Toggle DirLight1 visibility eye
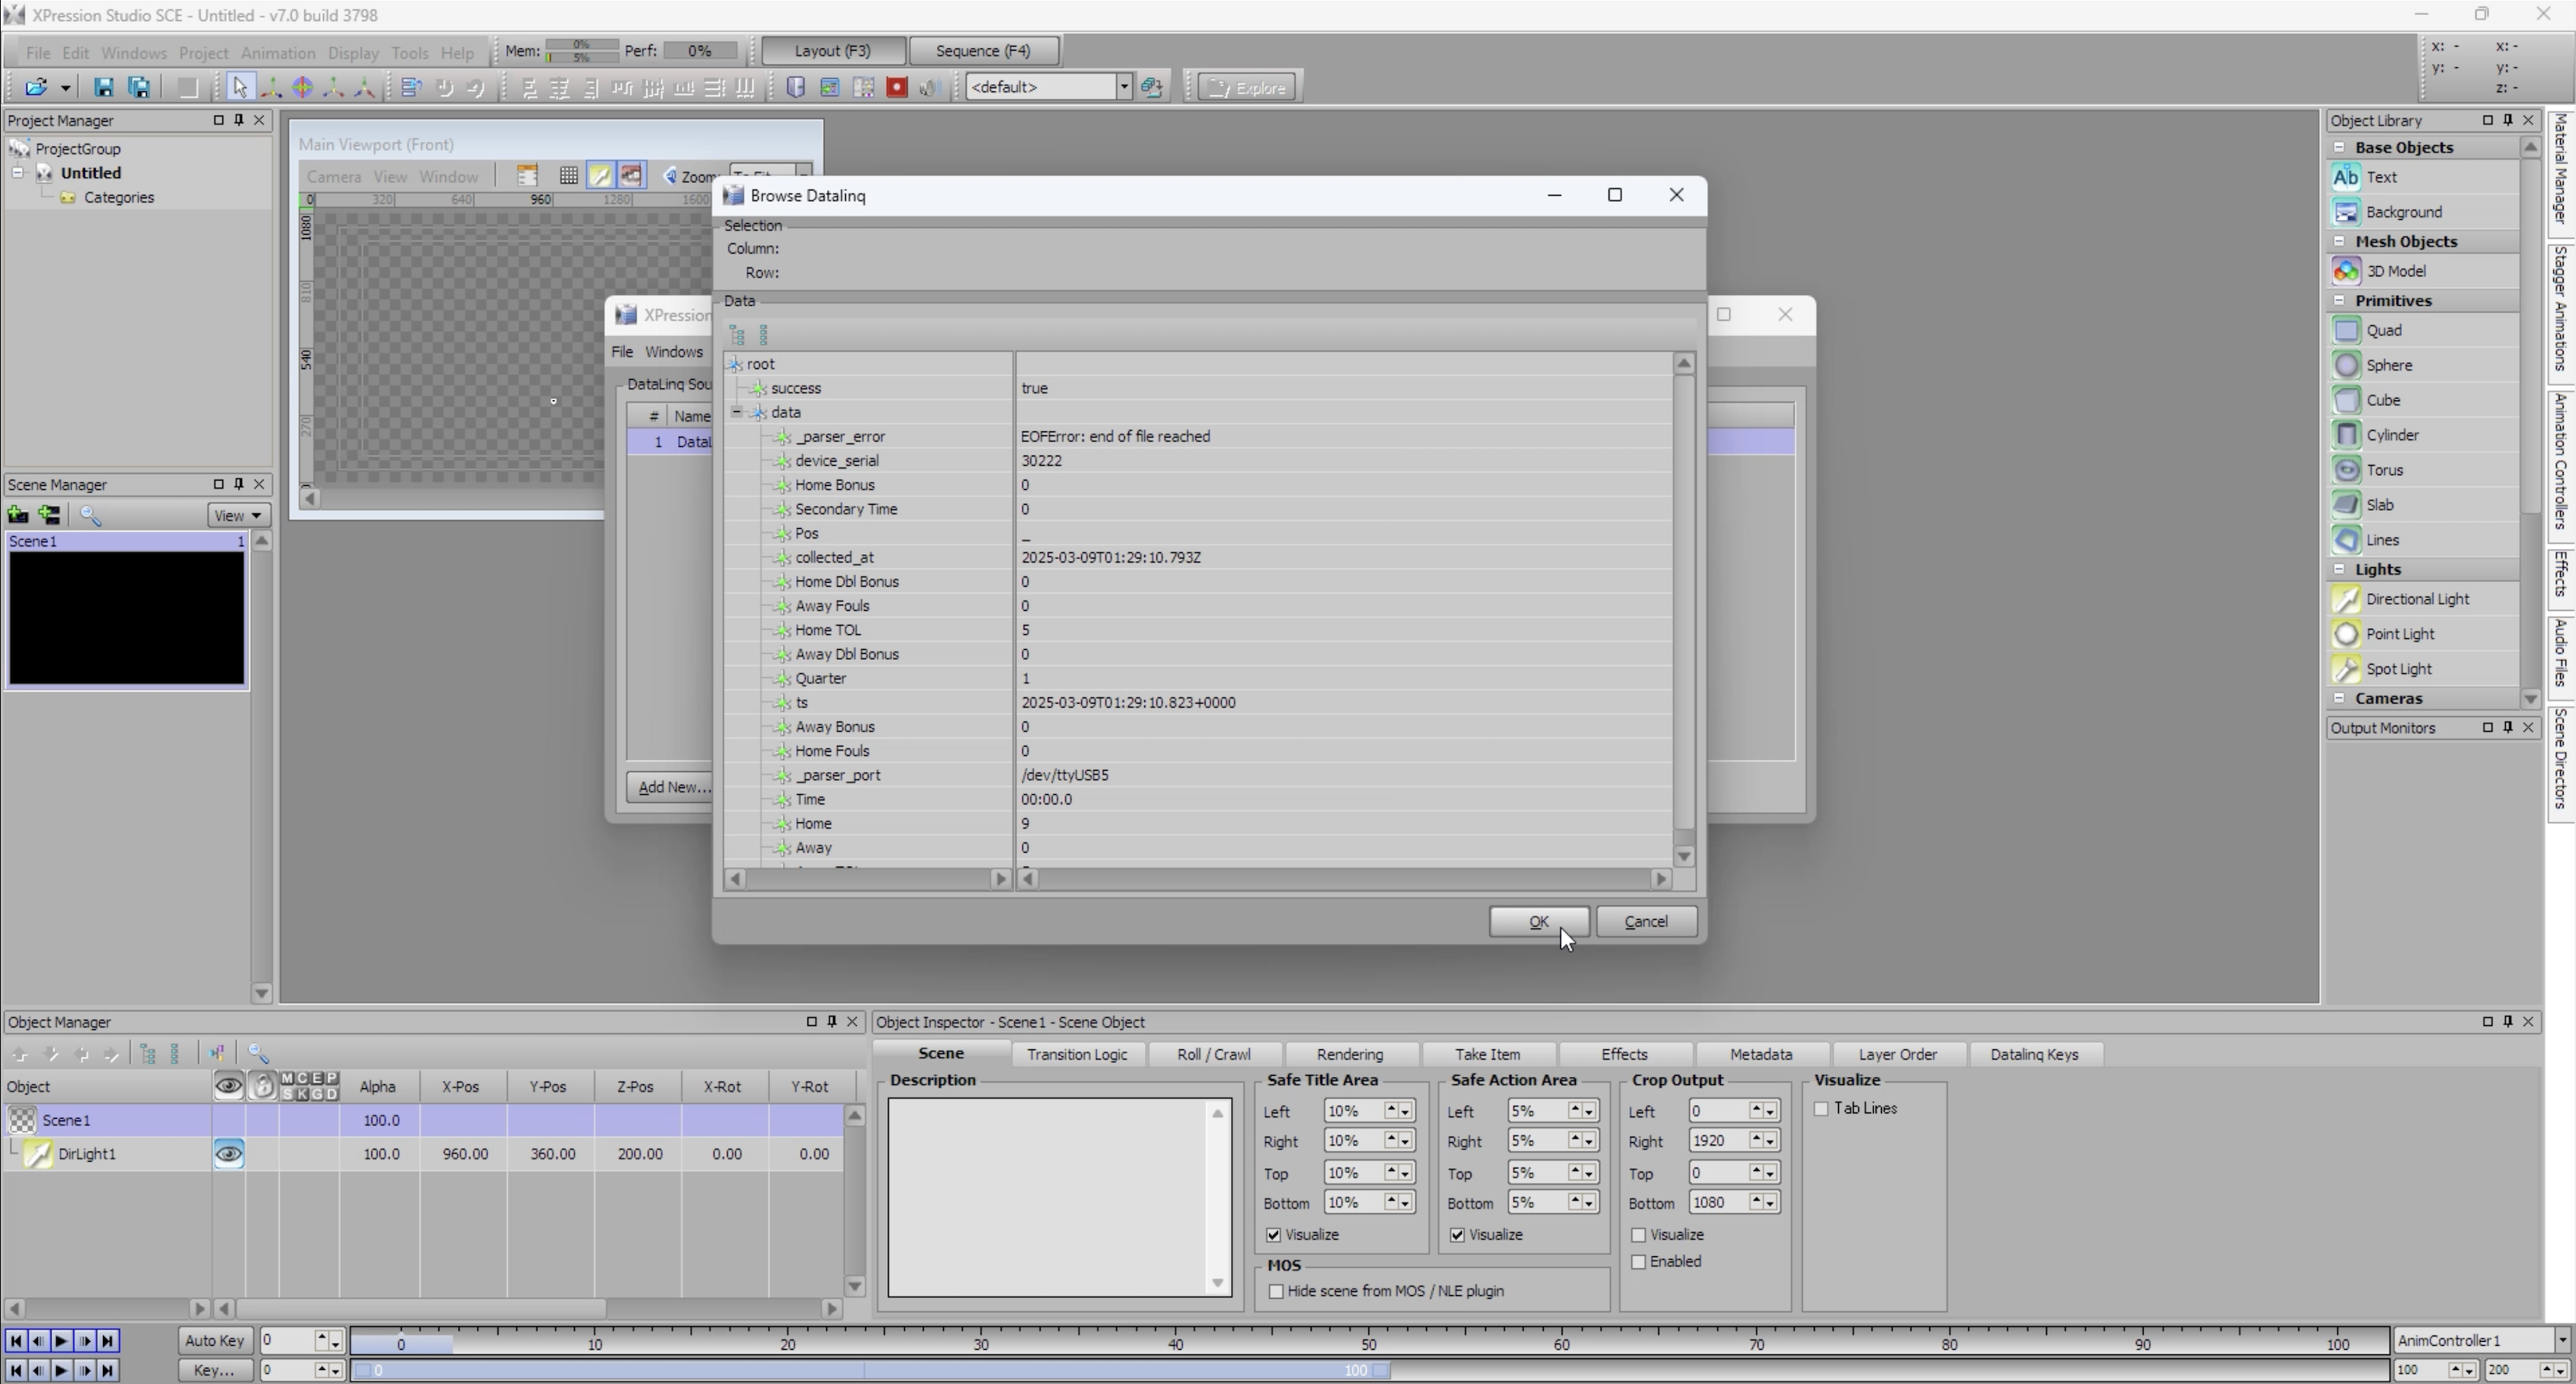Viewport: 2576px width, 1384px height. click(228, 1154)
